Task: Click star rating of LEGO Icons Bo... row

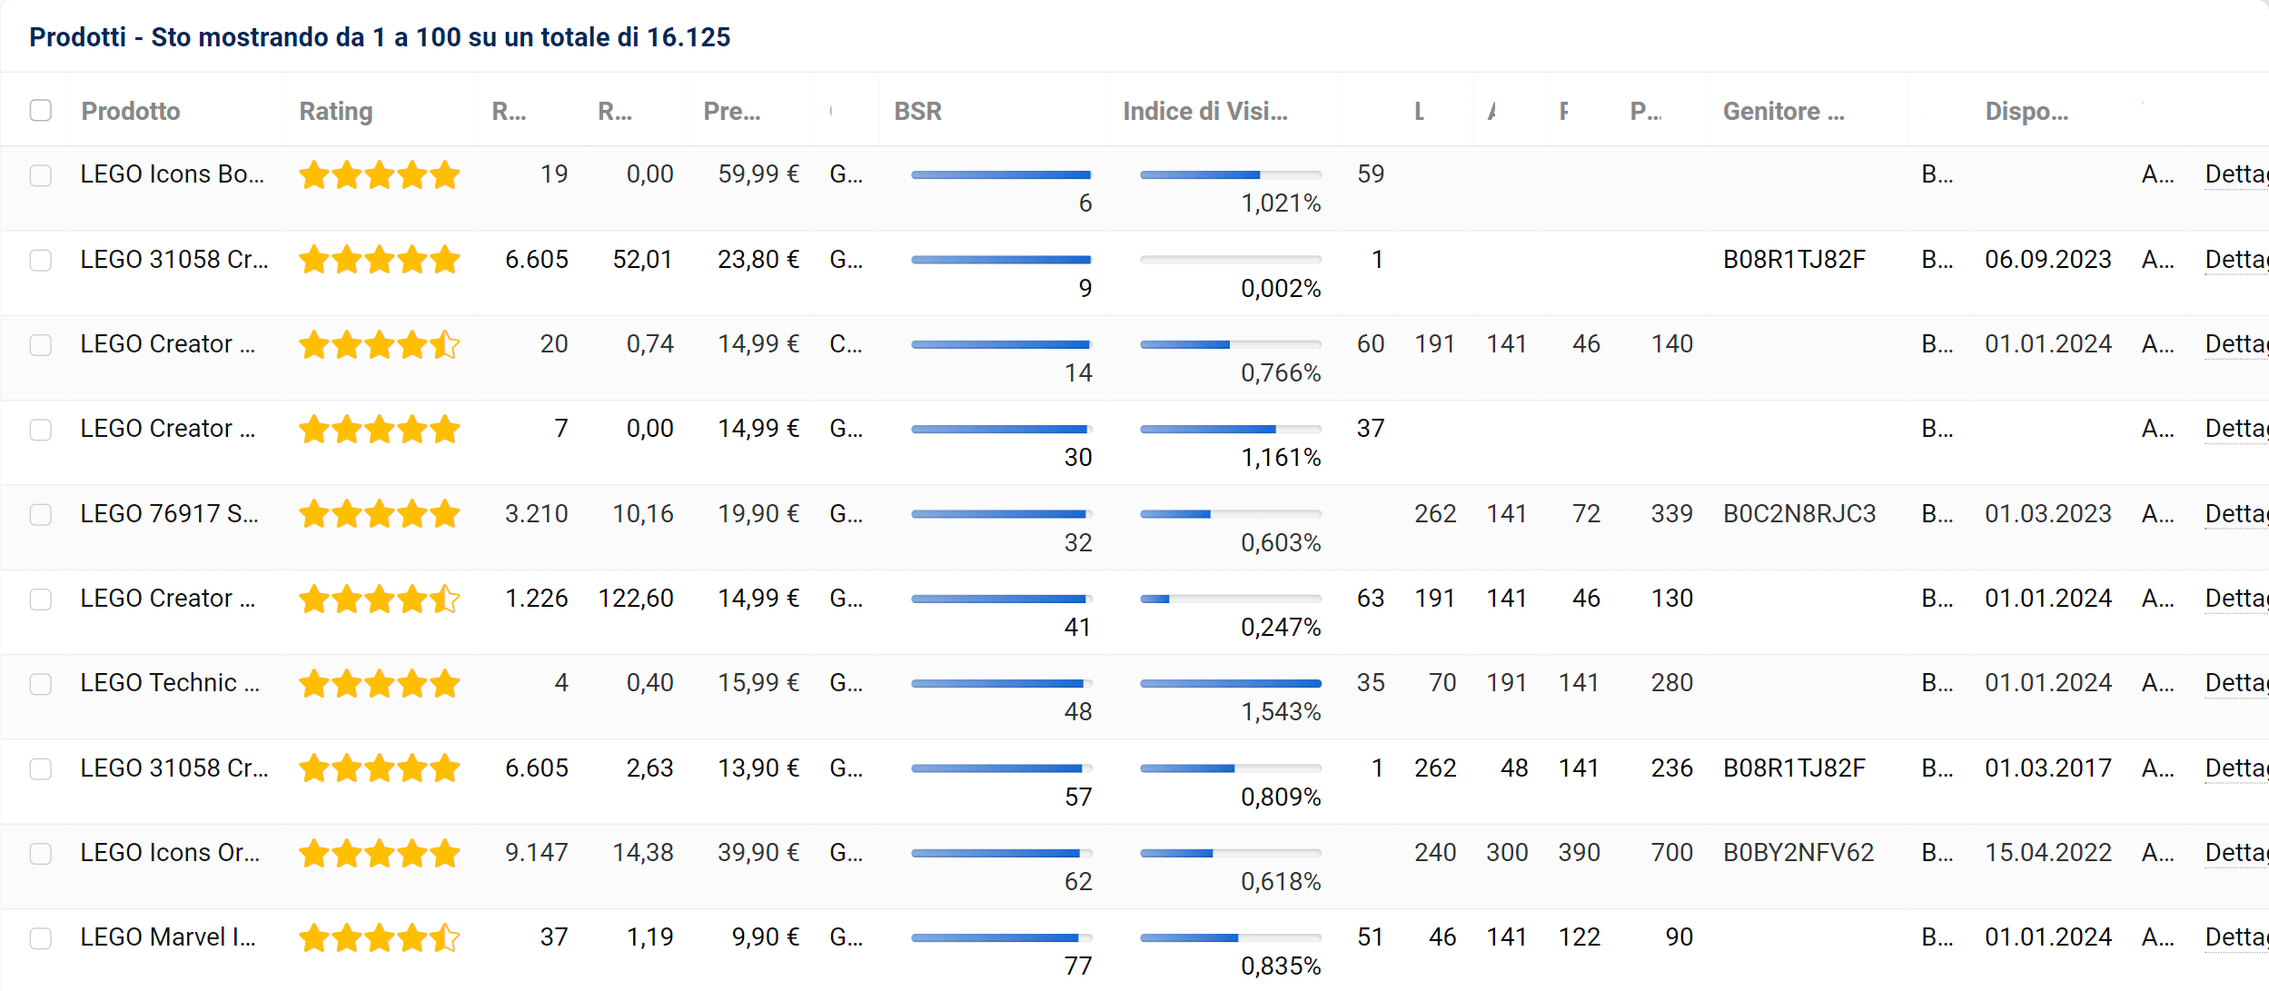Action: (380, 174)
